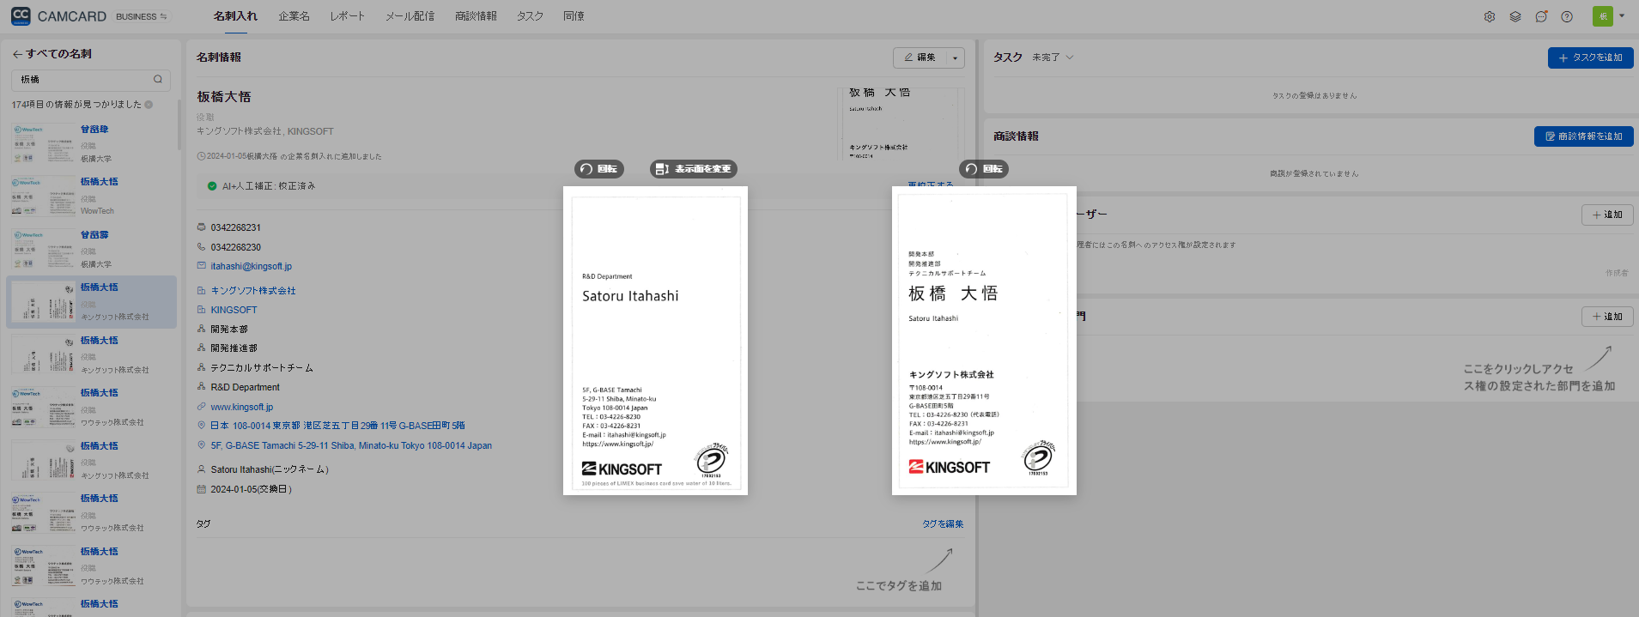Expand the dropdown arrow next to 編集
This screenshot has width=1639, height=617.
955,58
